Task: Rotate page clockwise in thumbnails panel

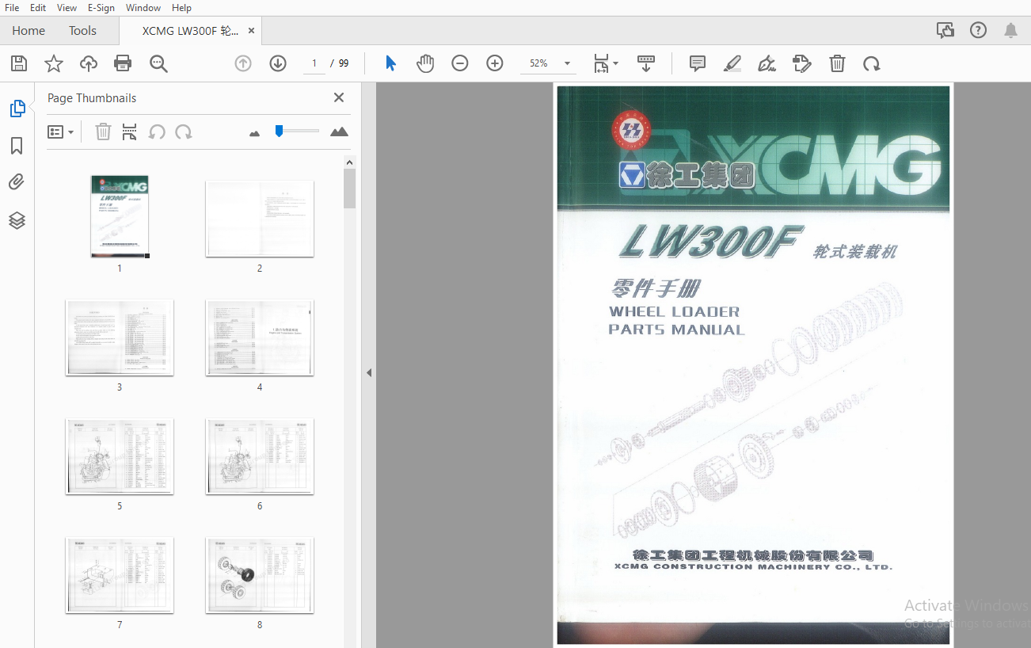Action: [184, 132]
